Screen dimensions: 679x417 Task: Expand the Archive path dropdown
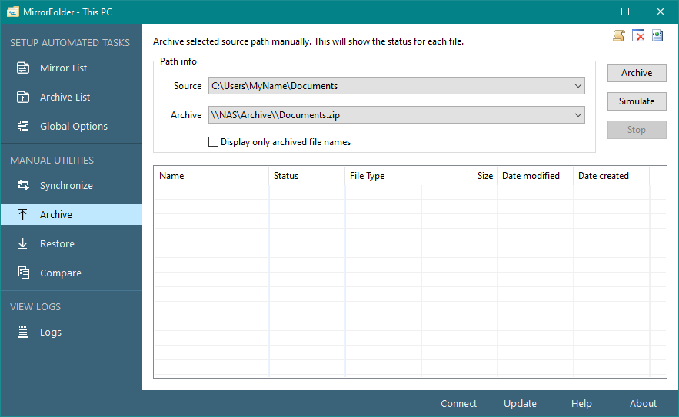point(577,115)
